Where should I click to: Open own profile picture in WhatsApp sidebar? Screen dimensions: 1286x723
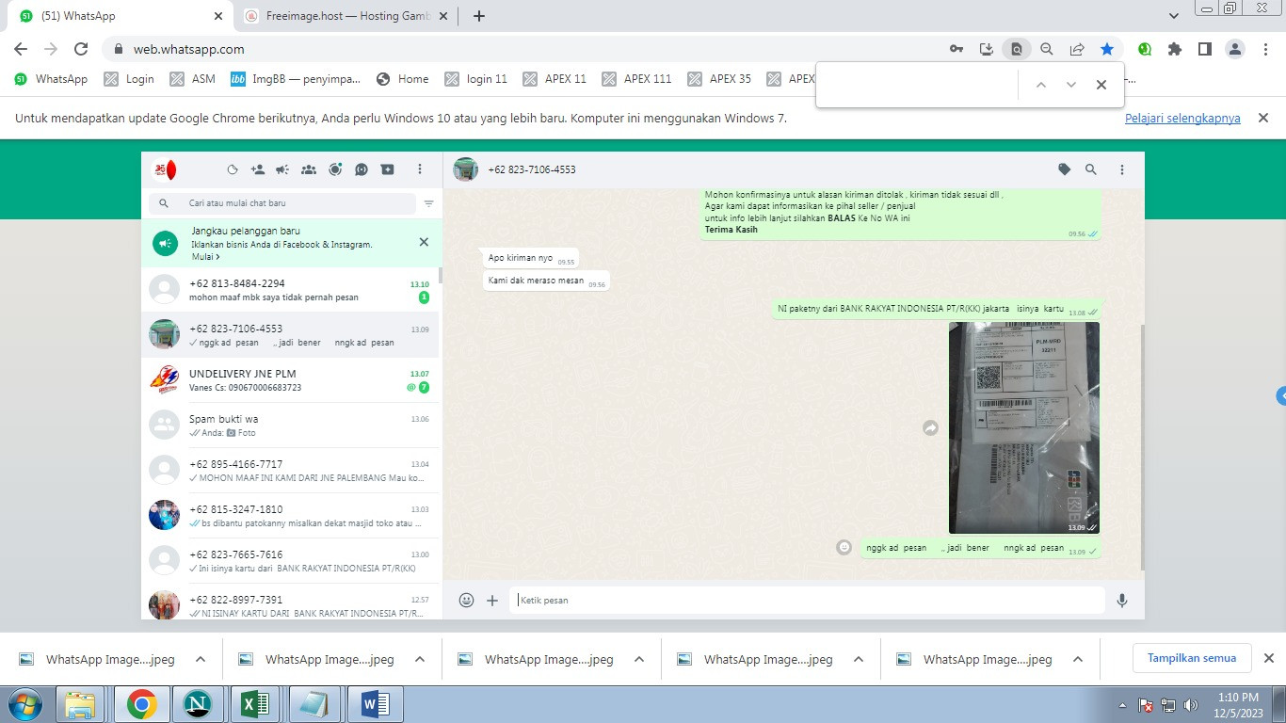(165, 169)
